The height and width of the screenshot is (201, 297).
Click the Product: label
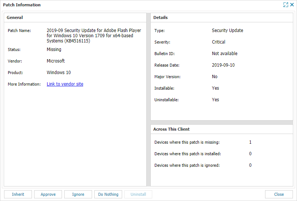click(15, 73)
